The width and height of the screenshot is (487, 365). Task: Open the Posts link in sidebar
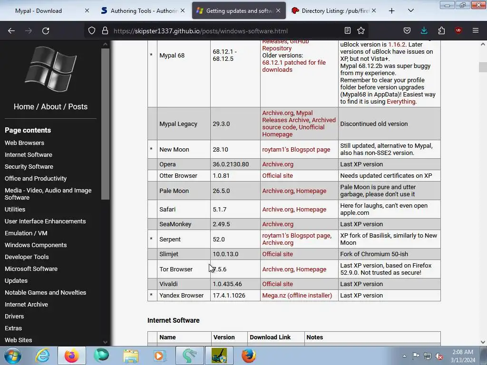point(78,106)
